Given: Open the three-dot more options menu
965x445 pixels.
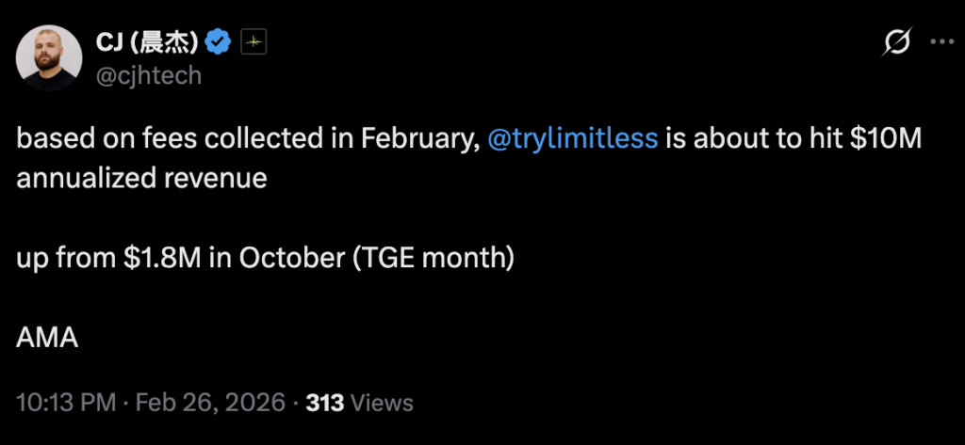Looking at the screenshot, I should [x=942, y=41].
